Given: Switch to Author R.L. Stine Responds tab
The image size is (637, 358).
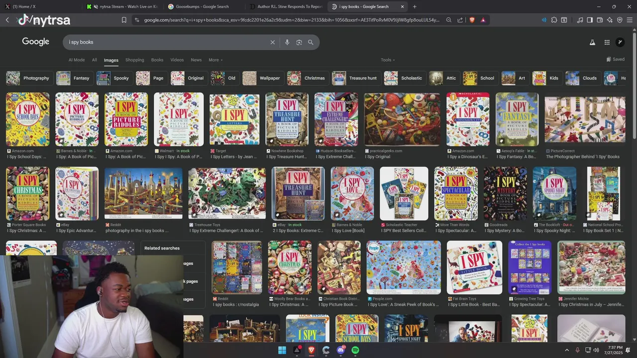Looking at the screenshot, I should (286, 6).
